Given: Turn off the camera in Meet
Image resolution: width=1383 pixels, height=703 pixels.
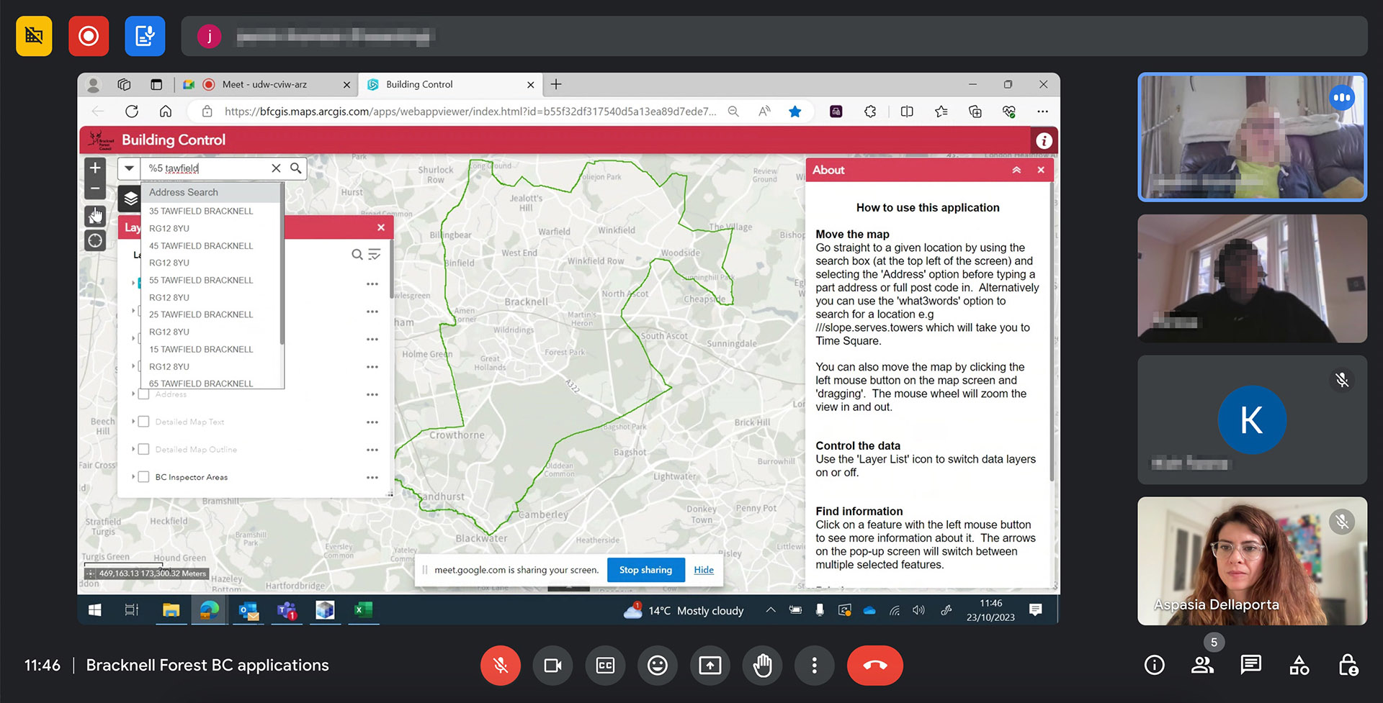Looking at the screenshot, I should (552, 666).
